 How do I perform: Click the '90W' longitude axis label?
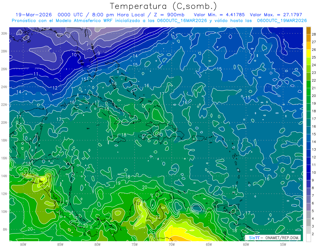click(x=23, y=245)
